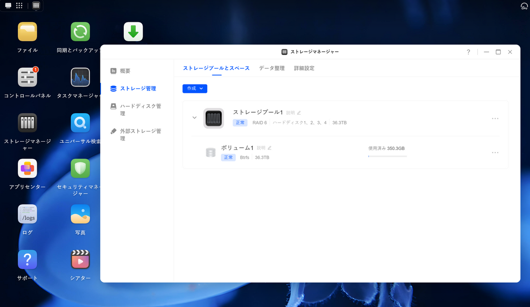Switch to the 詳細設定 tab
530x307 pixels.
(x=304, y=68)
